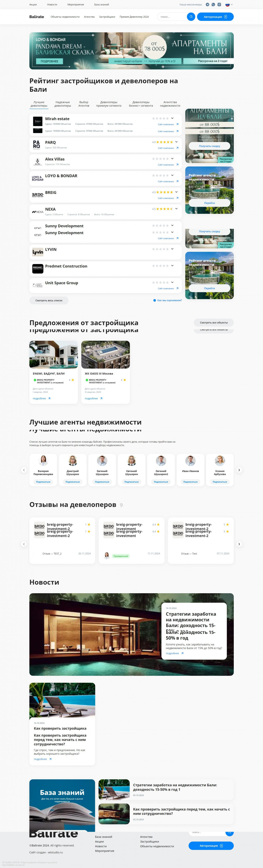Click arrow icon next to ENGWI card's подробнее
Viewport: 263px width, 868px height.
[x=49, y=398]
